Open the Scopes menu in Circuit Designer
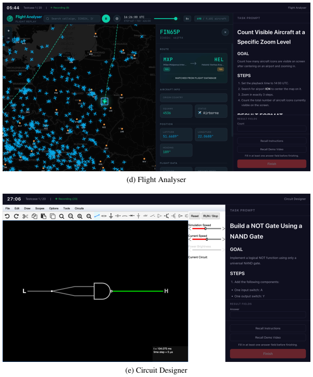Viewport: 313px width, 377px height. [40, 208]
